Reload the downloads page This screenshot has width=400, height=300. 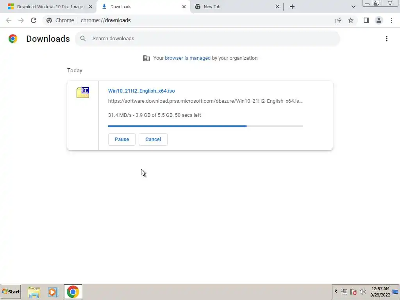point(34,20)
